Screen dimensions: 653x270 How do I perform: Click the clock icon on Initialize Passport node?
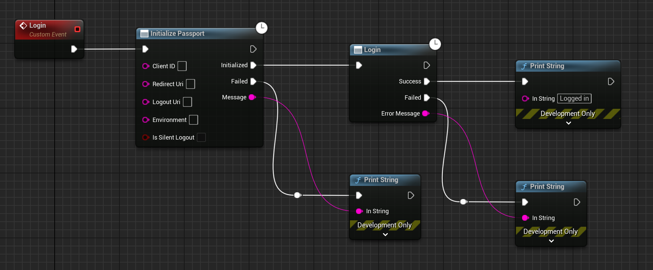(262, 28)
